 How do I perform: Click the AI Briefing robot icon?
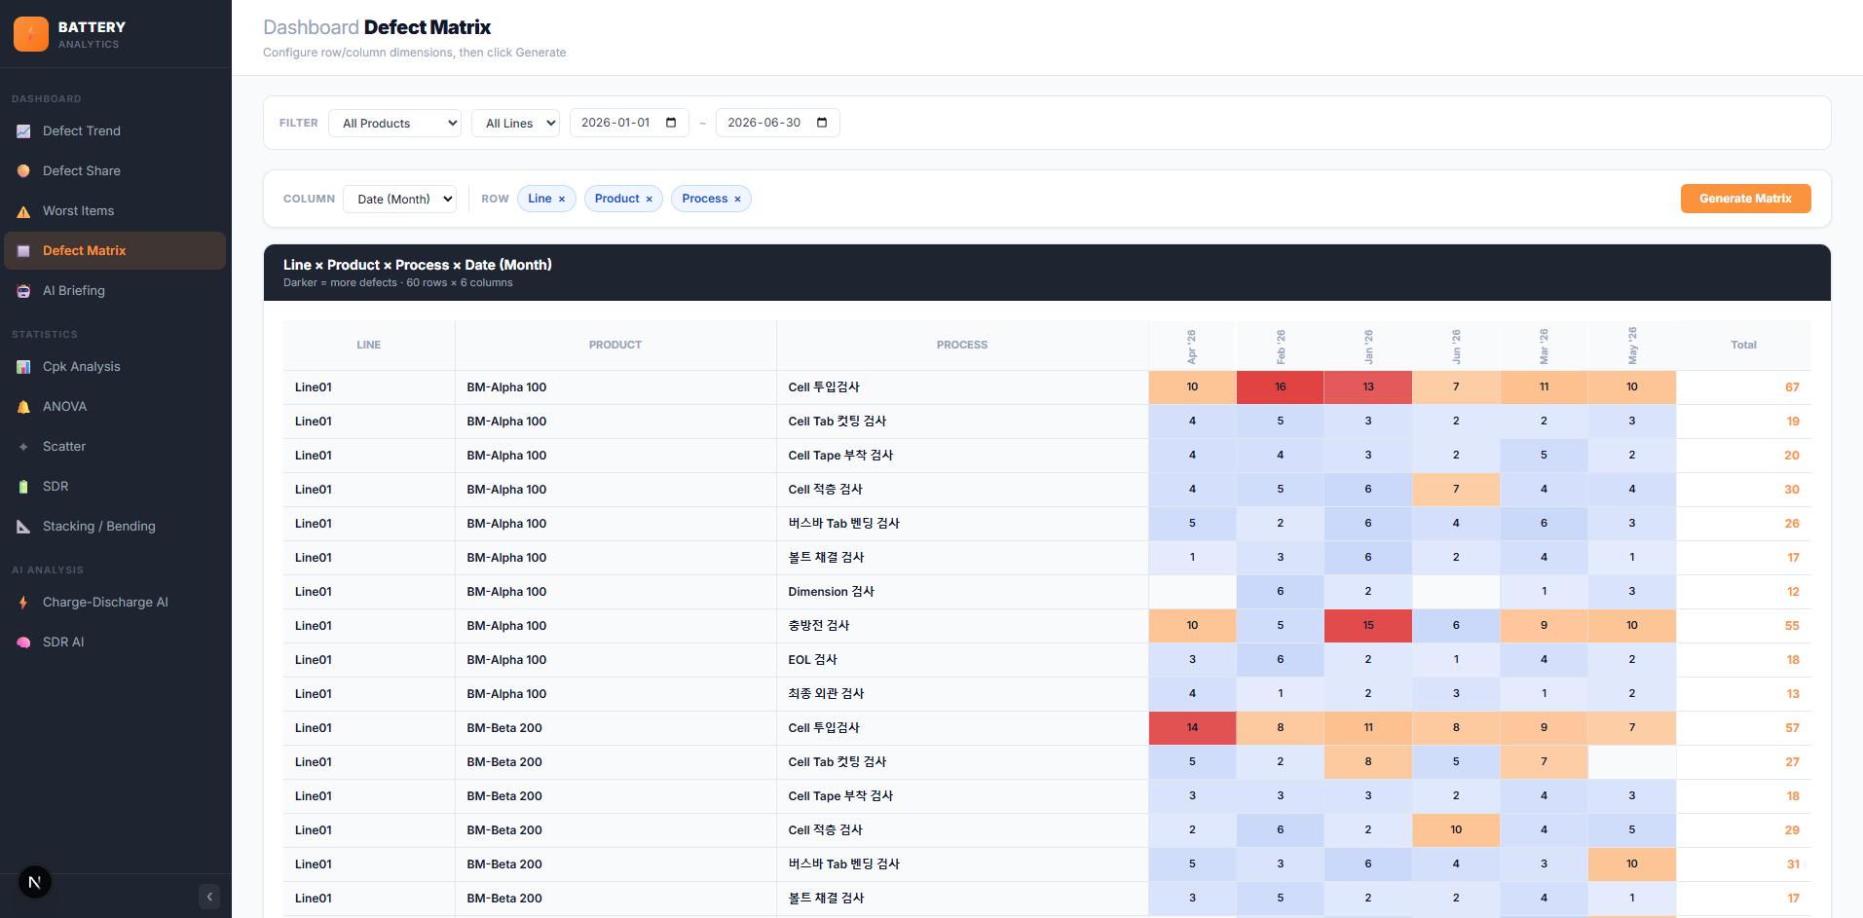point(23,291)
